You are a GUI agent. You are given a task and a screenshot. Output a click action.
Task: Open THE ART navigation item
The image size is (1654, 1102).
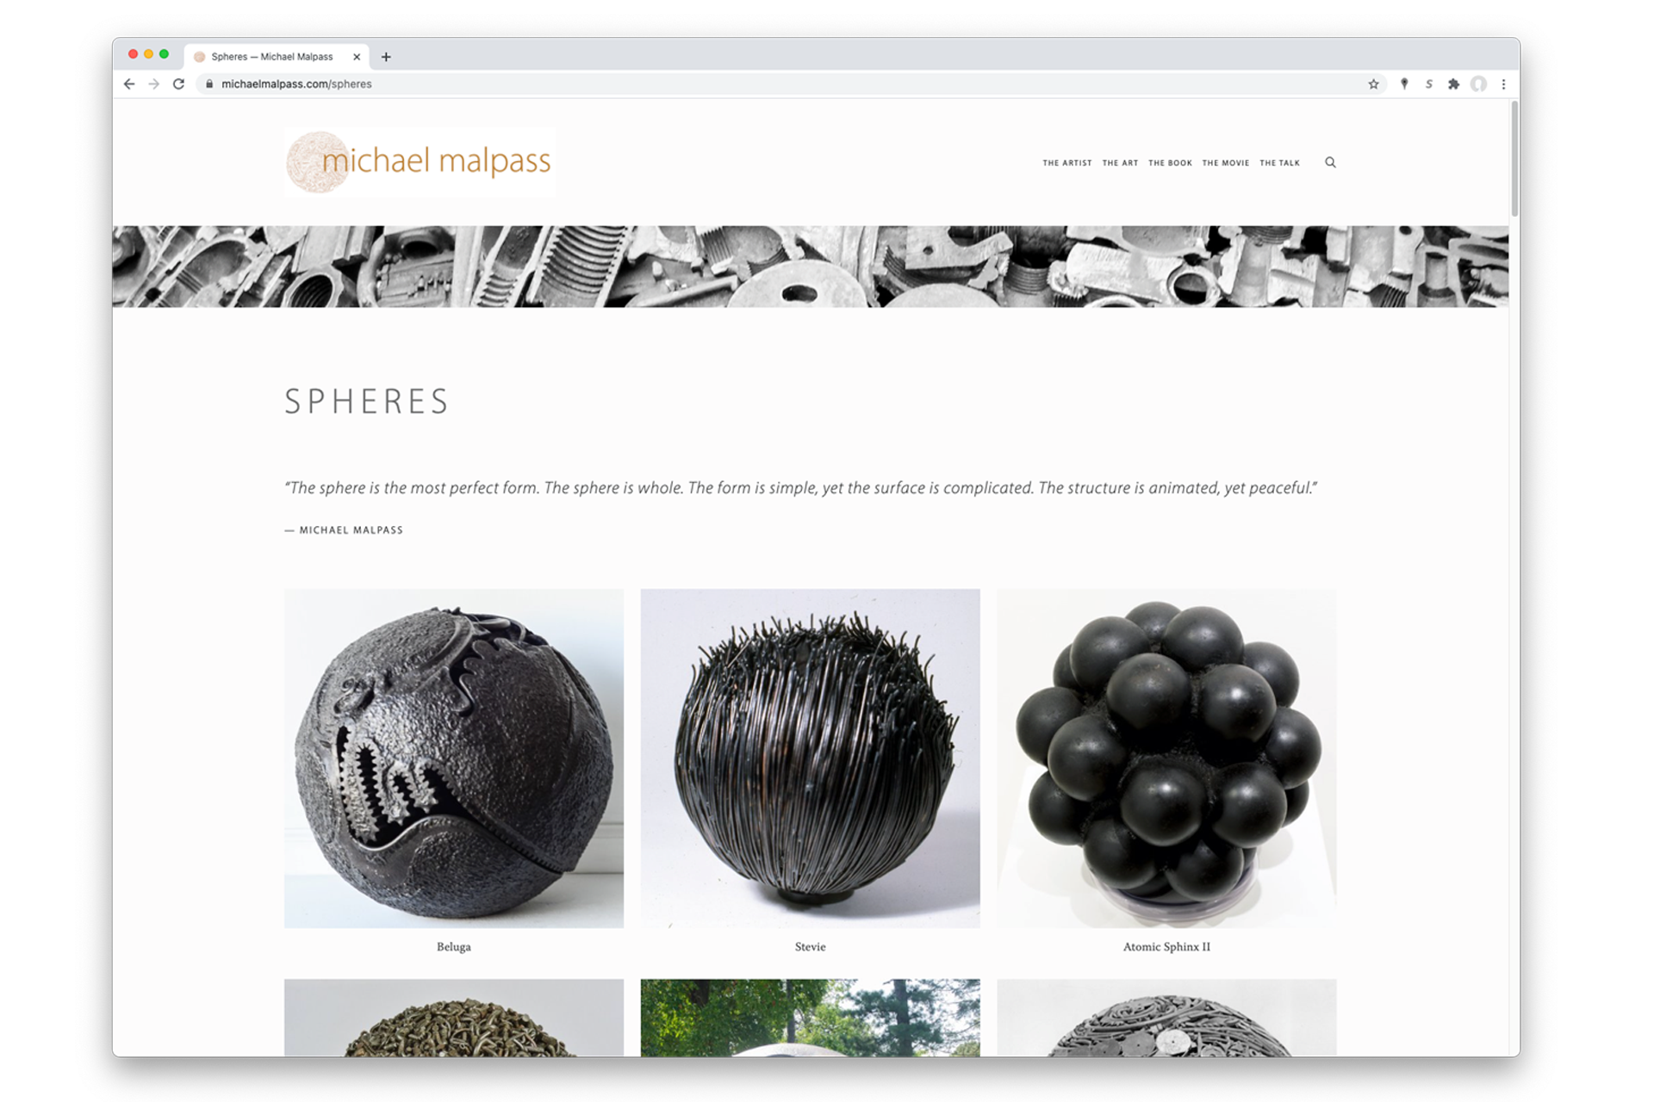1120,163
